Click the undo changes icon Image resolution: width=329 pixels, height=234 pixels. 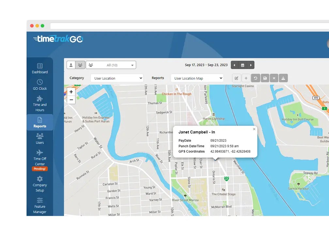[x=255, y=78]
